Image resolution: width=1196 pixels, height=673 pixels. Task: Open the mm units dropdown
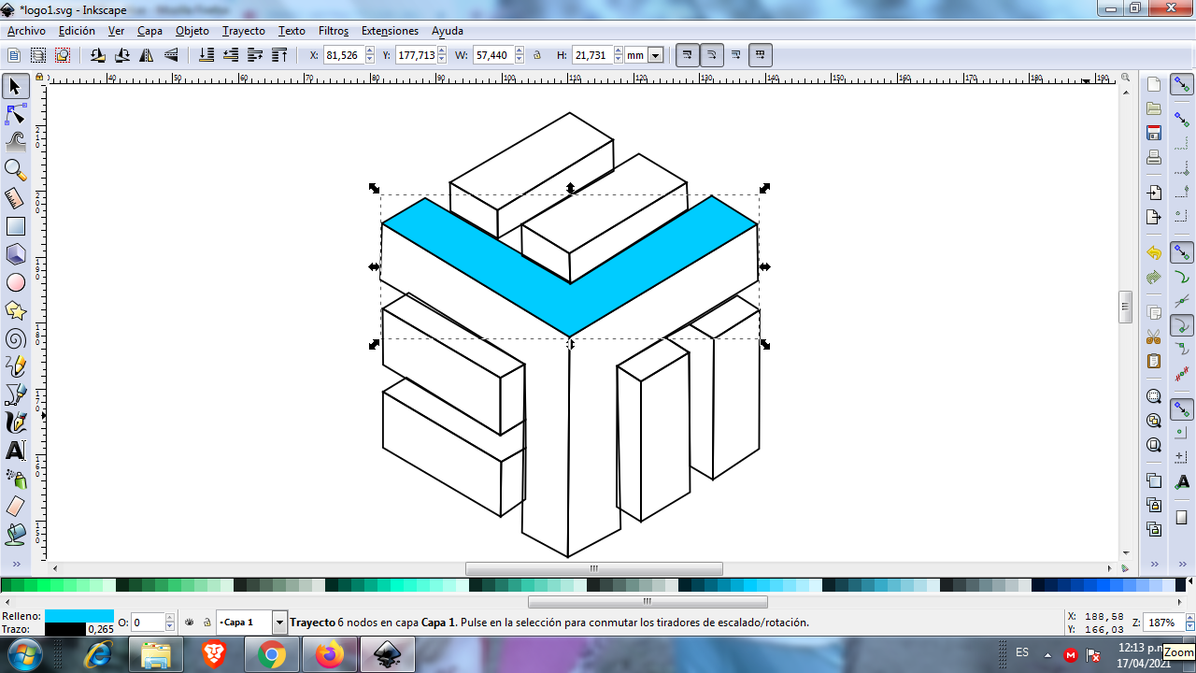pos(655,55)
